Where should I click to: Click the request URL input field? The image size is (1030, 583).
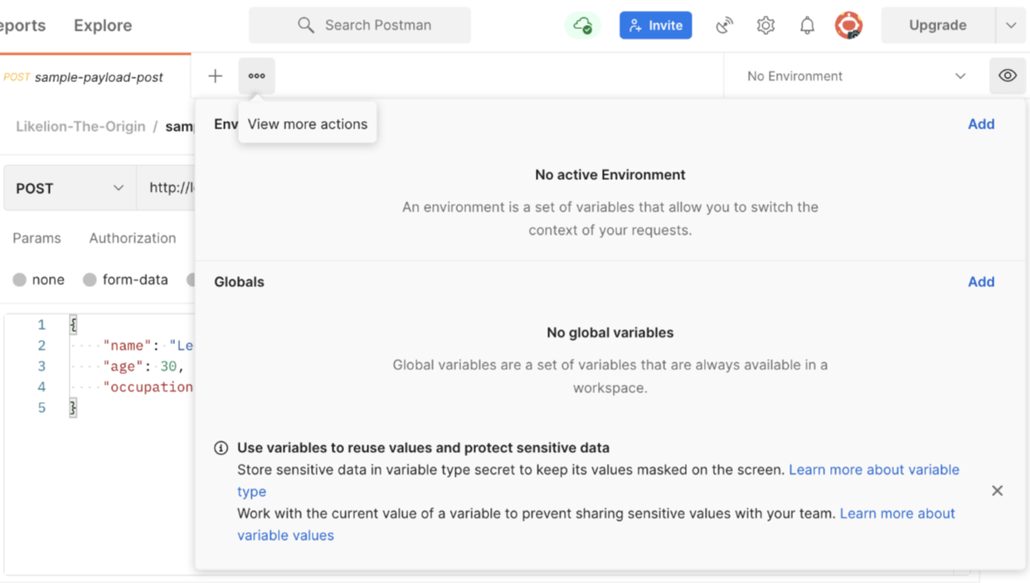[x=166, y=188]
